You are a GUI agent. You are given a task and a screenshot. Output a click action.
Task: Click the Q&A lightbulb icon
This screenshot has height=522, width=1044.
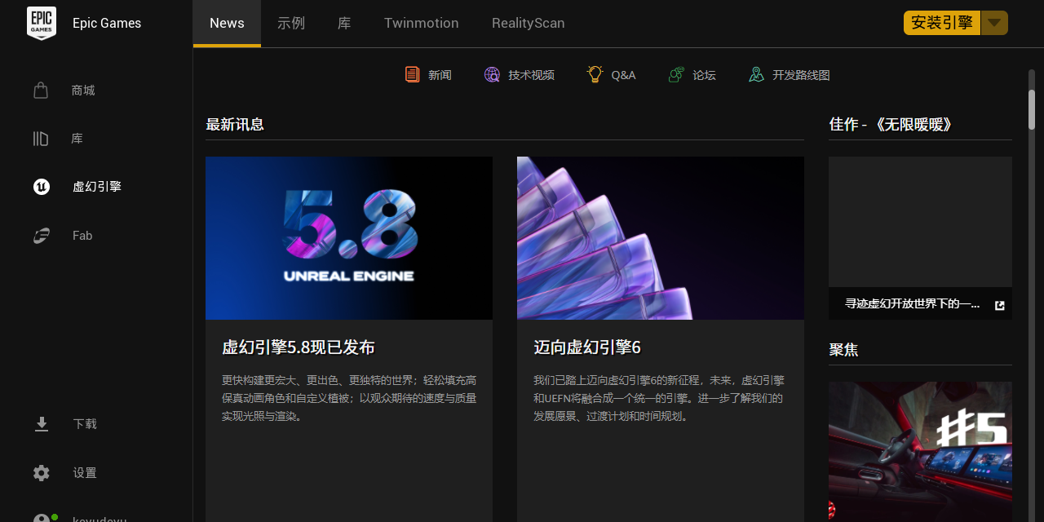(595, 74)
